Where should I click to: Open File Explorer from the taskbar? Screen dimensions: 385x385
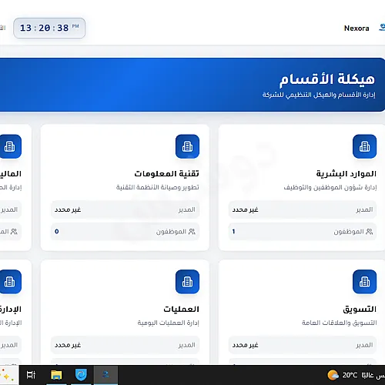point(56,375)
